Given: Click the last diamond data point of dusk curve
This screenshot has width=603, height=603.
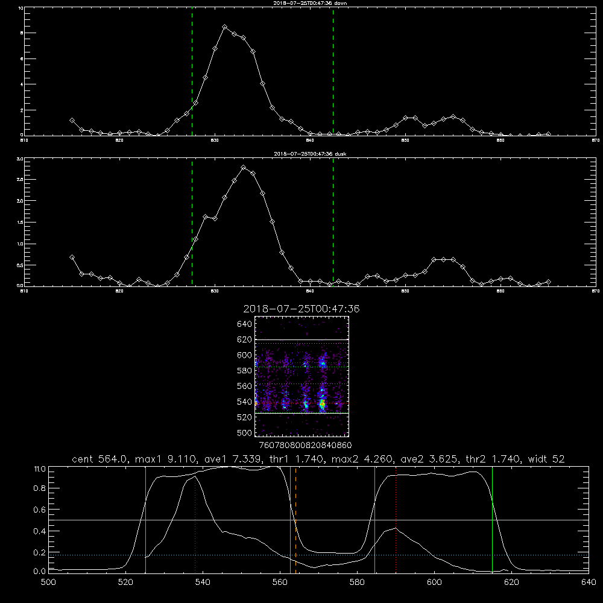Looking at the screenshot, I should click(548, 282).
